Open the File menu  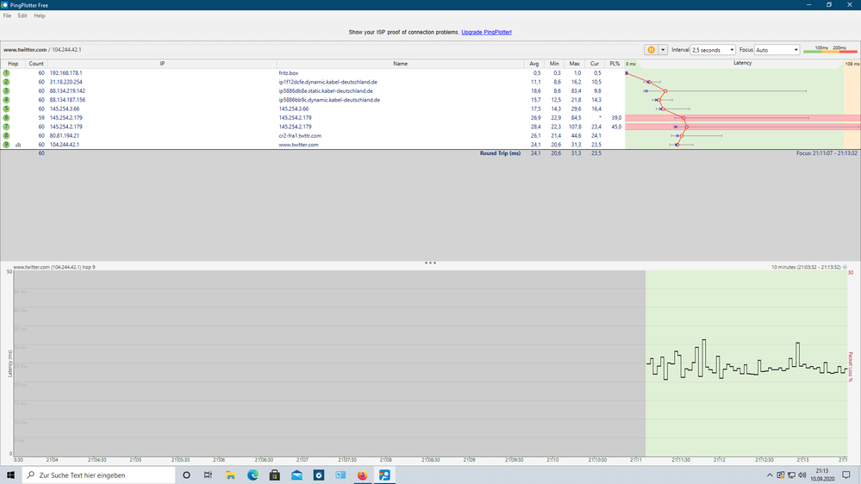(7, 16)
